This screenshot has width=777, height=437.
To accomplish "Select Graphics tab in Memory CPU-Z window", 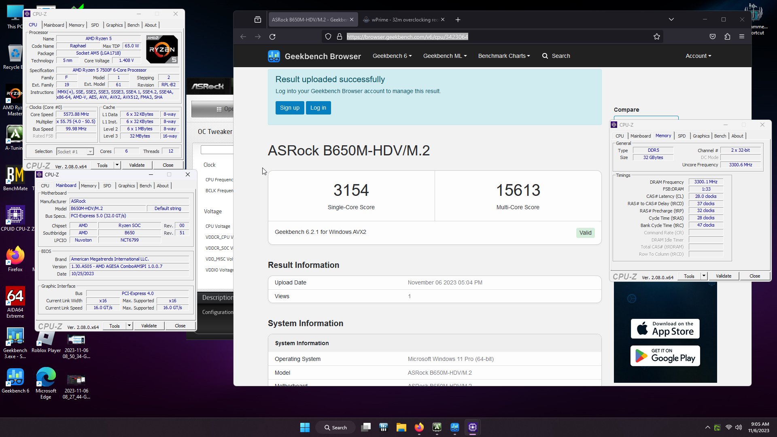I will pyautogui.click(x=701, y=136).
